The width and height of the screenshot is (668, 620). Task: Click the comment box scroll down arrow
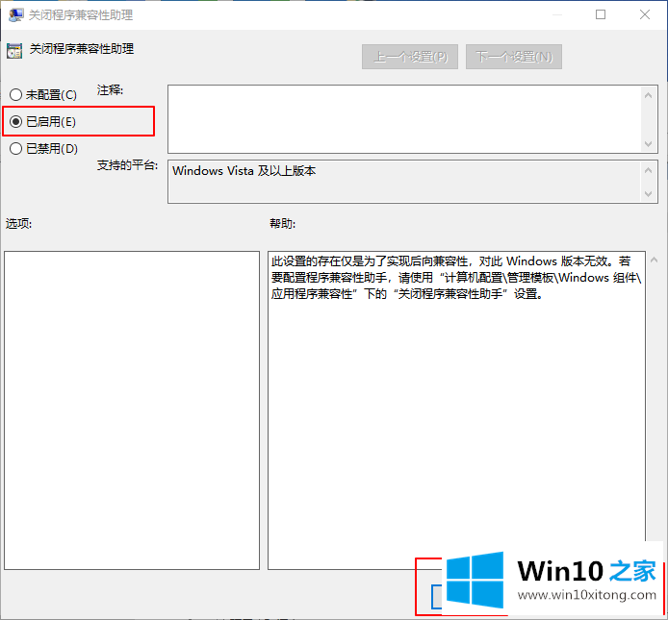click(x=649, y=144)
